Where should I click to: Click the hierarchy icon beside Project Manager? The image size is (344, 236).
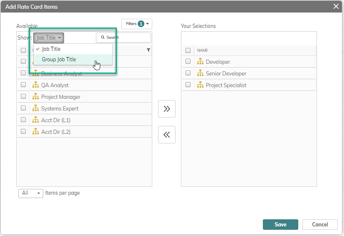click(35, 97)
